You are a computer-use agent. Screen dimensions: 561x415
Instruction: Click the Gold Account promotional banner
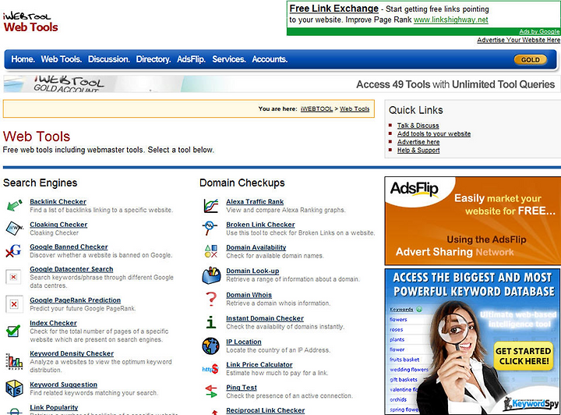tap(280, 83)
